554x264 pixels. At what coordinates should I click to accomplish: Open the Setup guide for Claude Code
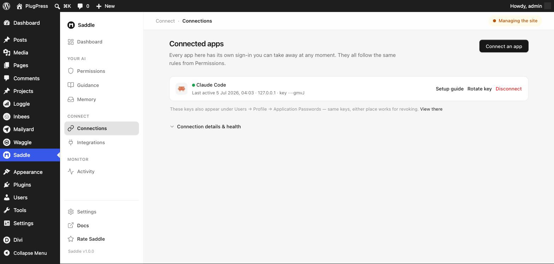coord(449,89)
